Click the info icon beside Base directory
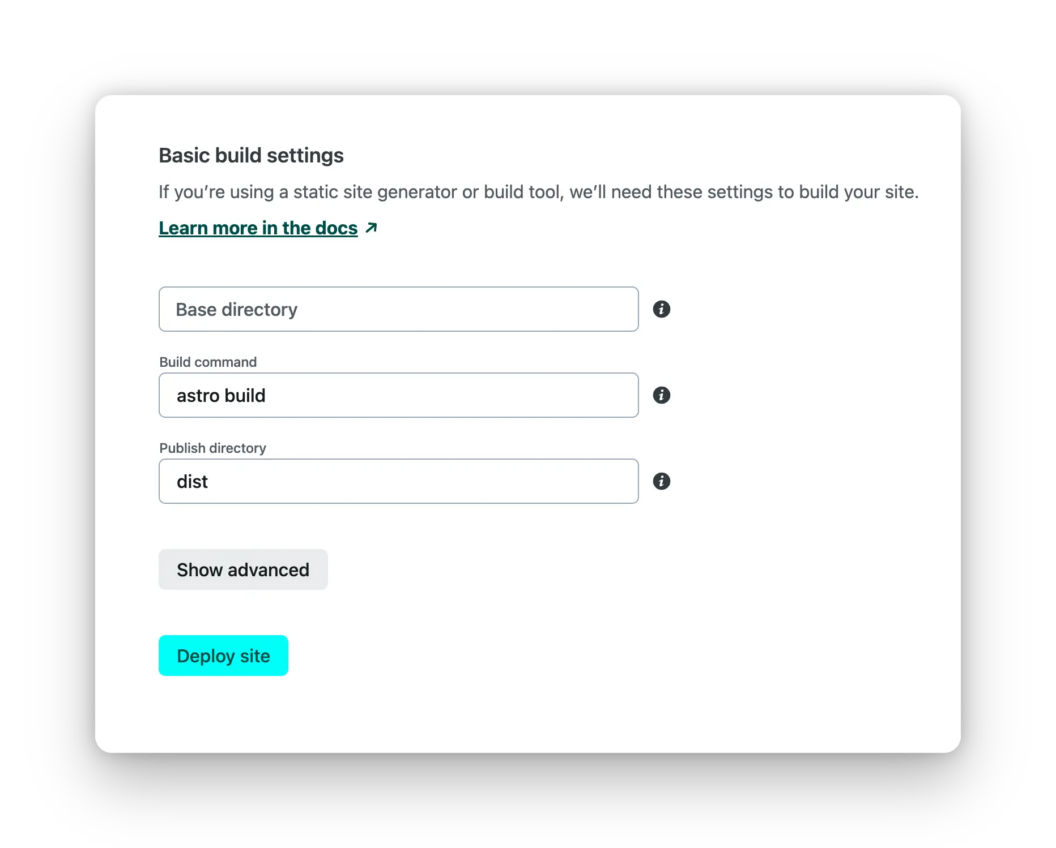The width and height of the screenshot is (1056, 848). coord(661,309)
